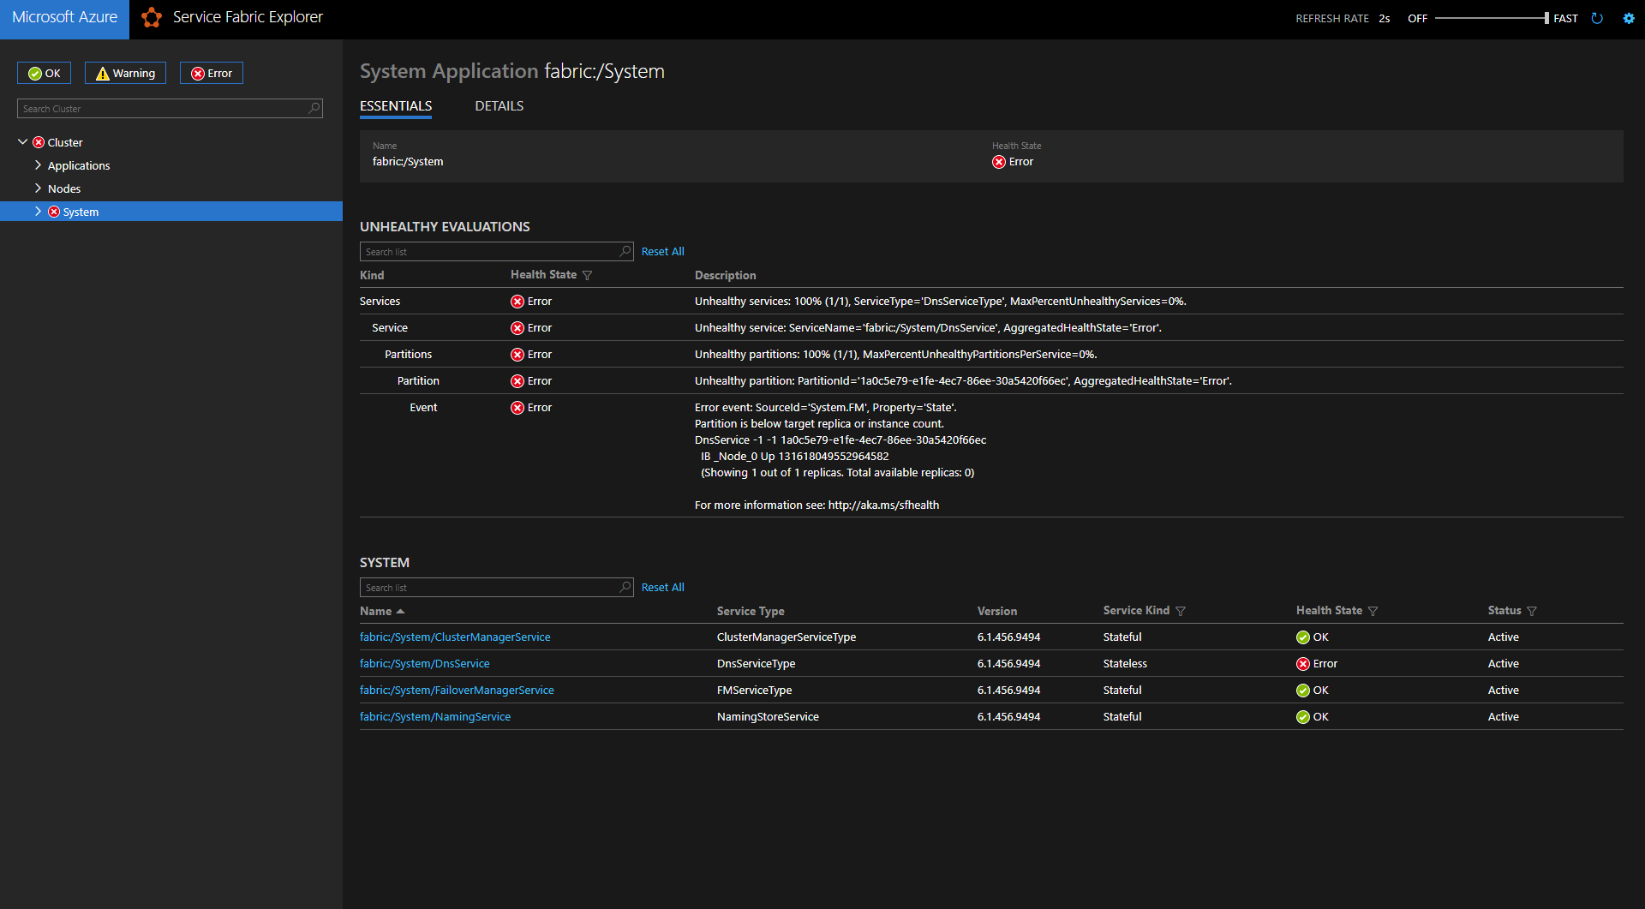Click the red error icon beside Cluster
Viewport: 1645px width, 909px height.
point(39,142)
